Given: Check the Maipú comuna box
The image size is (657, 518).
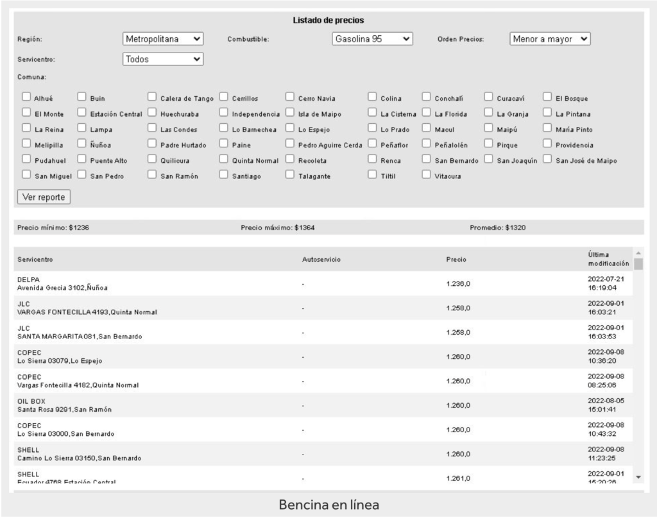Looking at the screenshot, I should pos(488,128).
